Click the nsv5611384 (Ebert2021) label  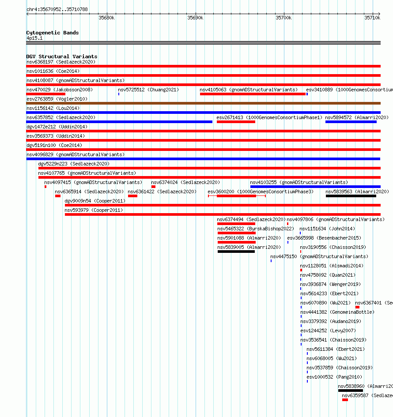coord(336,349)
